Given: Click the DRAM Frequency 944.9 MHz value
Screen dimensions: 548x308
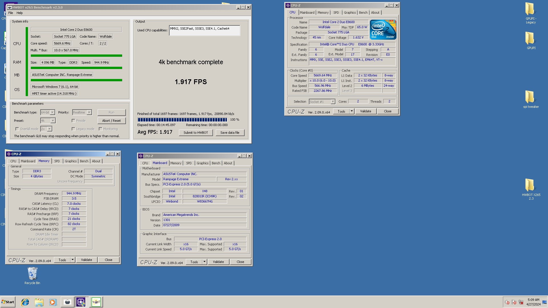Looking at the screenshot, I should [x=74, y=194].
